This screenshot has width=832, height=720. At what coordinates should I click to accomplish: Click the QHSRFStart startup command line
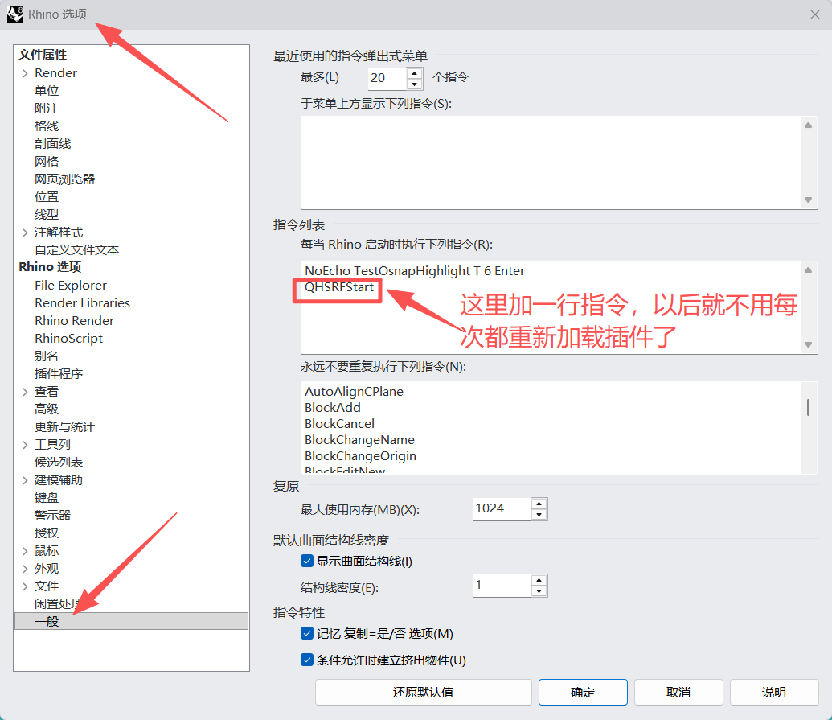[339, 287]
